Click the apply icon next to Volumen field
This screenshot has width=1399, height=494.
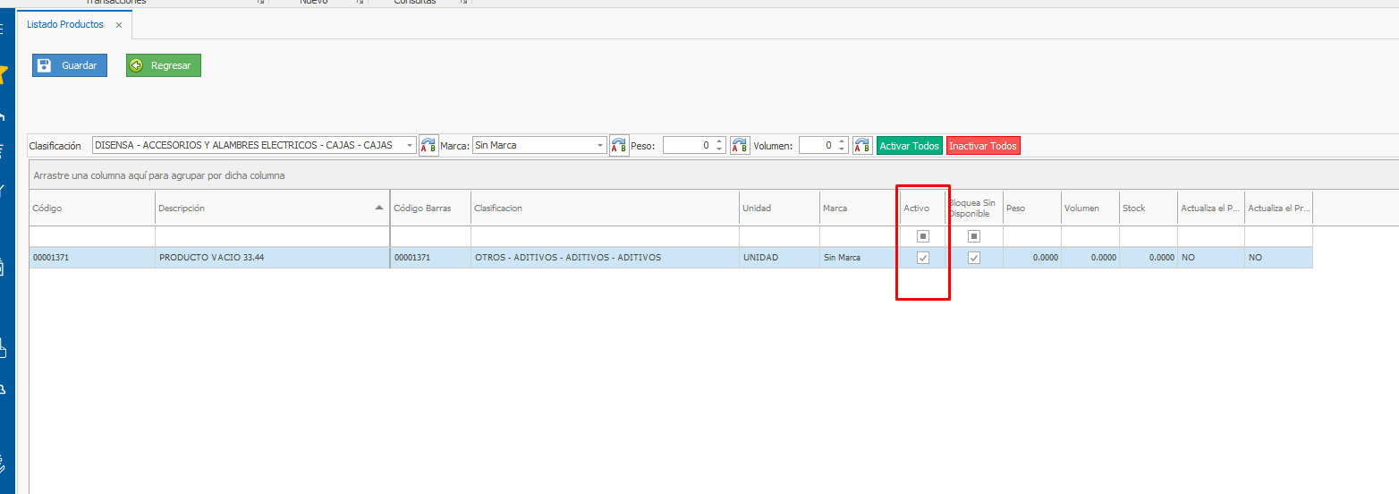pos(862,146)
